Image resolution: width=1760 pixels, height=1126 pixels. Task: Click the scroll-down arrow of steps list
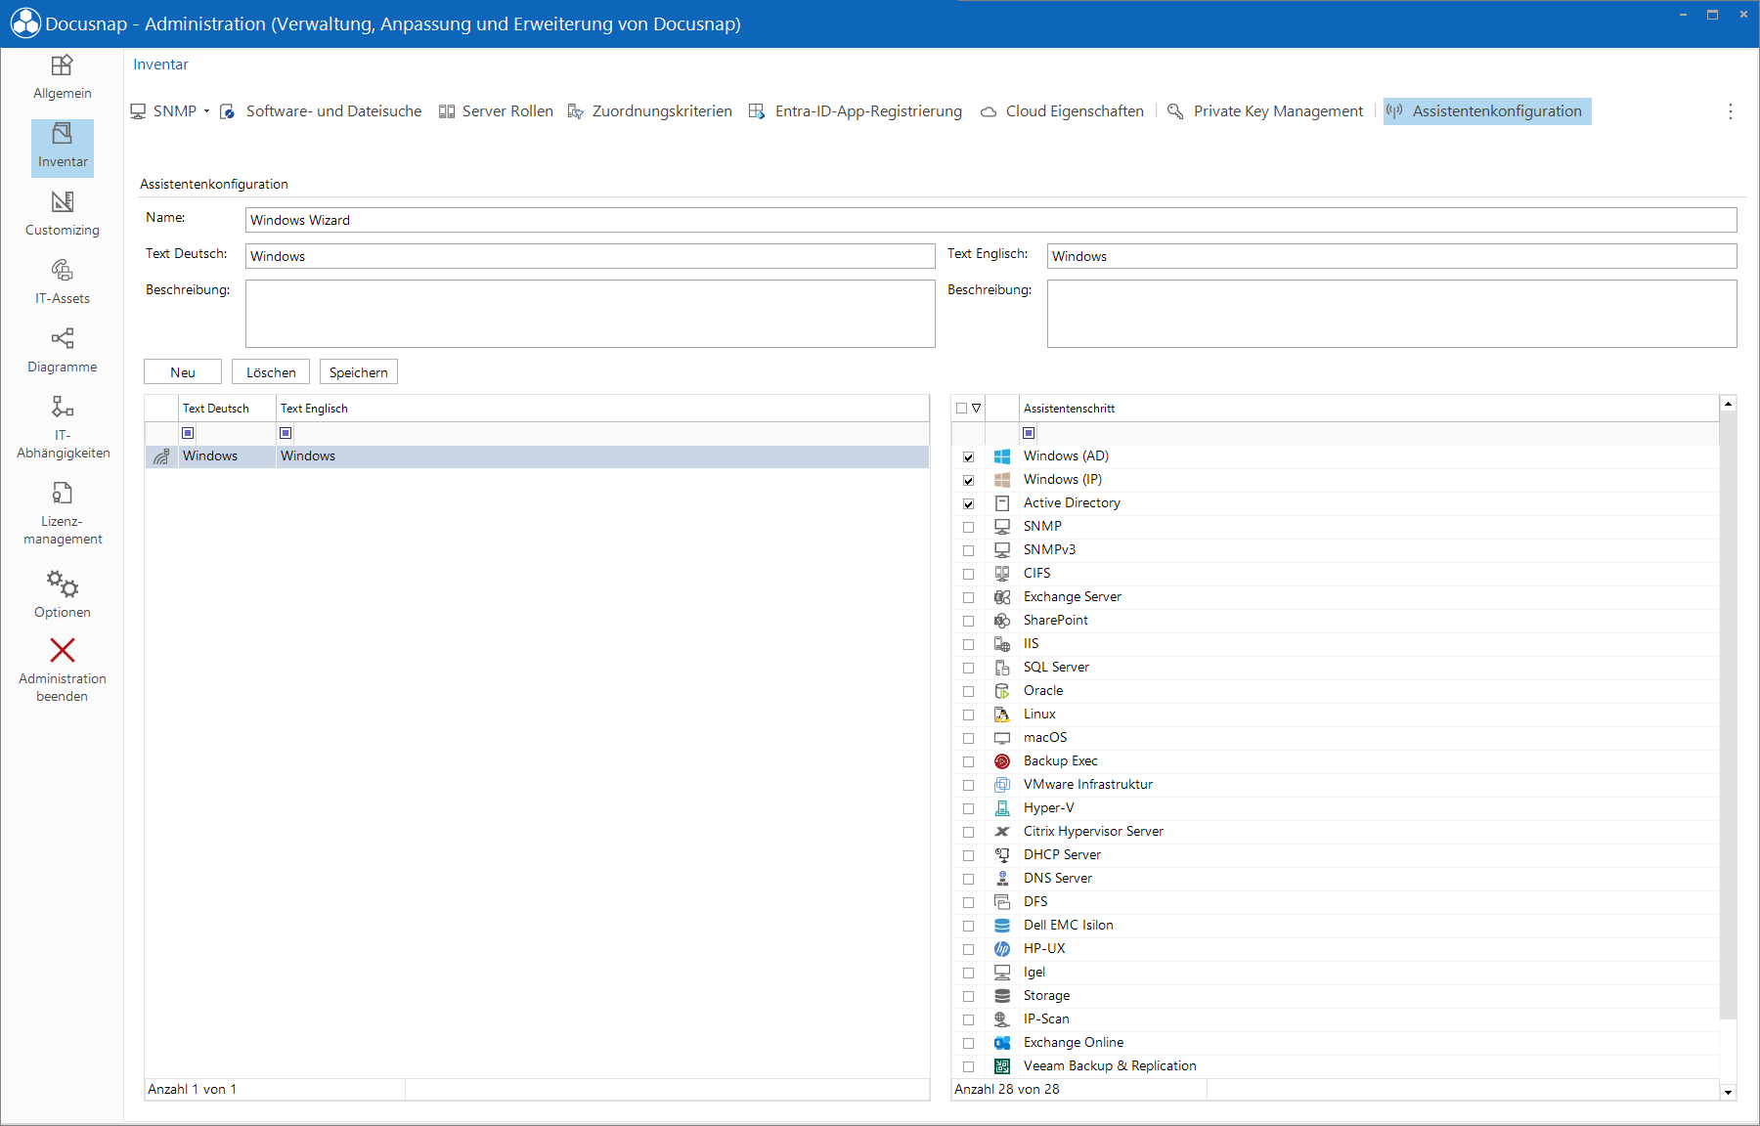click(x=1728, y=1092)
